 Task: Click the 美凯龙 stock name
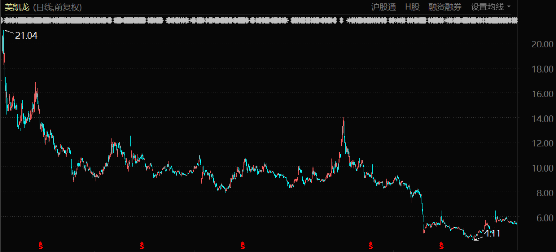15,7
